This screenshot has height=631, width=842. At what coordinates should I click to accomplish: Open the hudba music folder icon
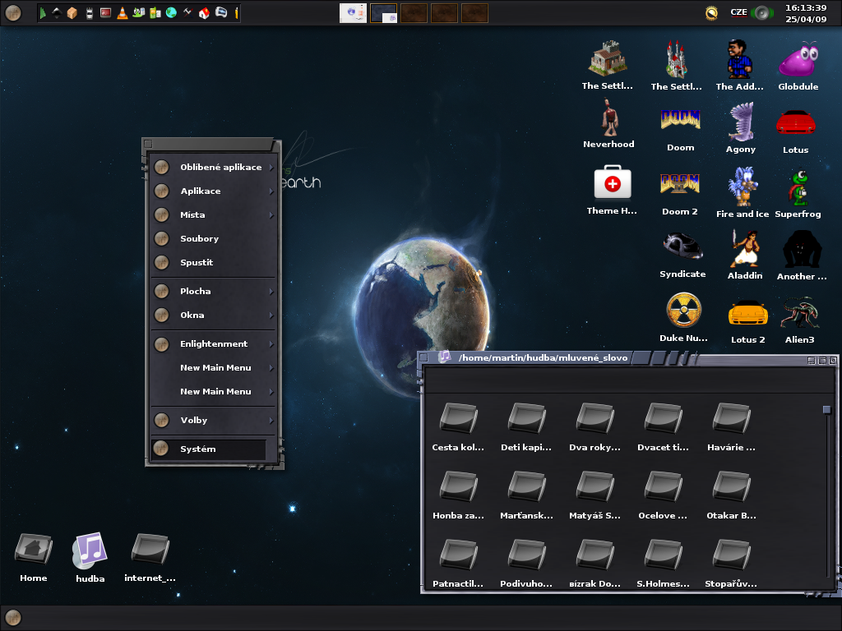90,550
